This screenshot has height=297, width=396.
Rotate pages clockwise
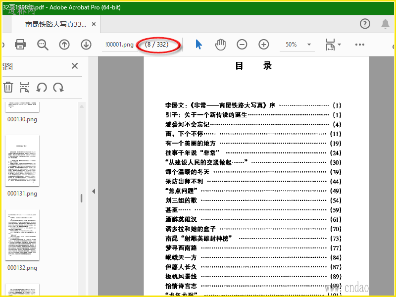[58, 88]
